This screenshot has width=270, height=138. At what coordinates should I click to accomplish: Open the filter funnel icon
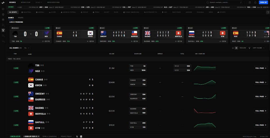249,48
